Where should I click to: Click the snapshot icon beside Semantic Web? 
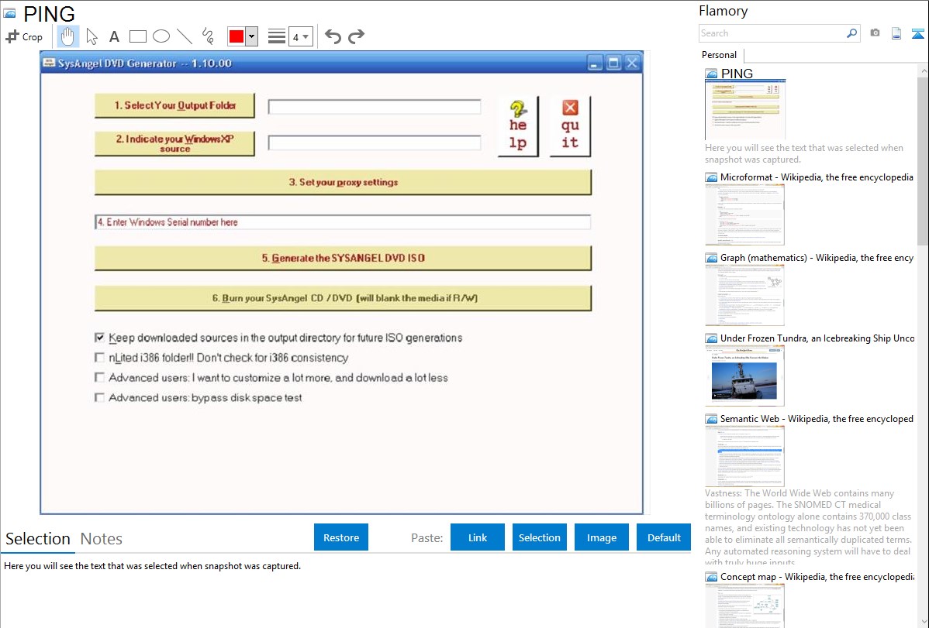712,419
